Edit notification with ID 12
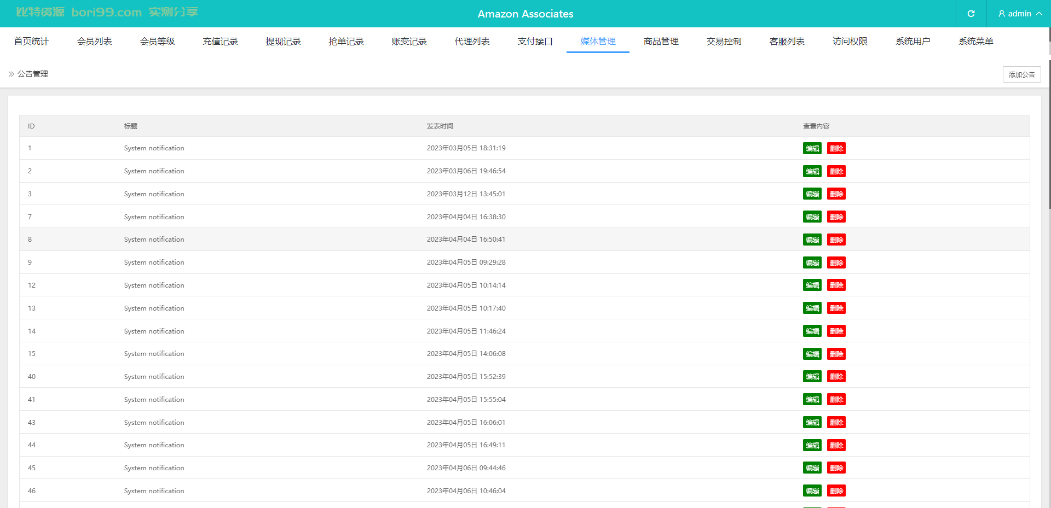The image size is (1051, 508). click(812, 285)
